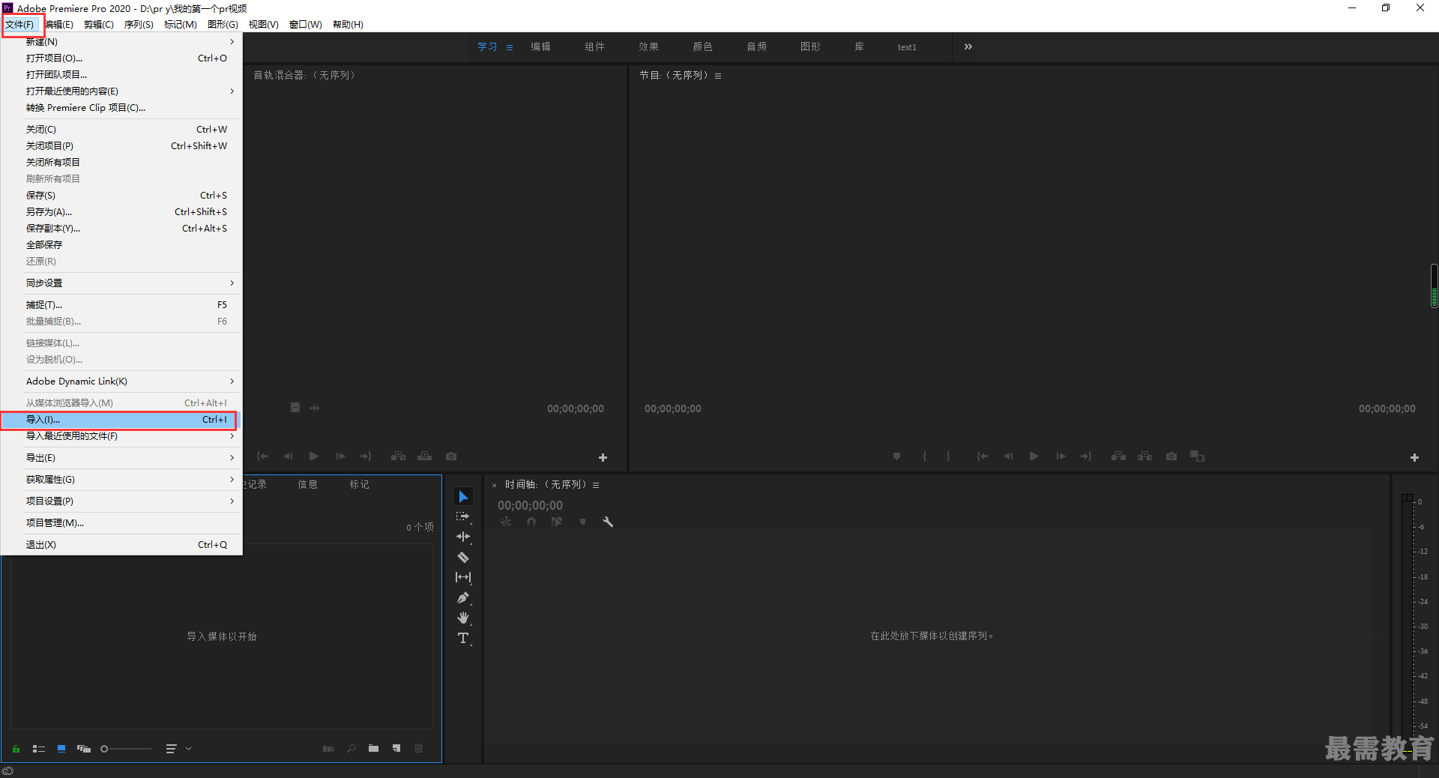This screenshot has width=1439, height=778.
Task: Switch Project panel to list view
Action: [x=39, y=749]
